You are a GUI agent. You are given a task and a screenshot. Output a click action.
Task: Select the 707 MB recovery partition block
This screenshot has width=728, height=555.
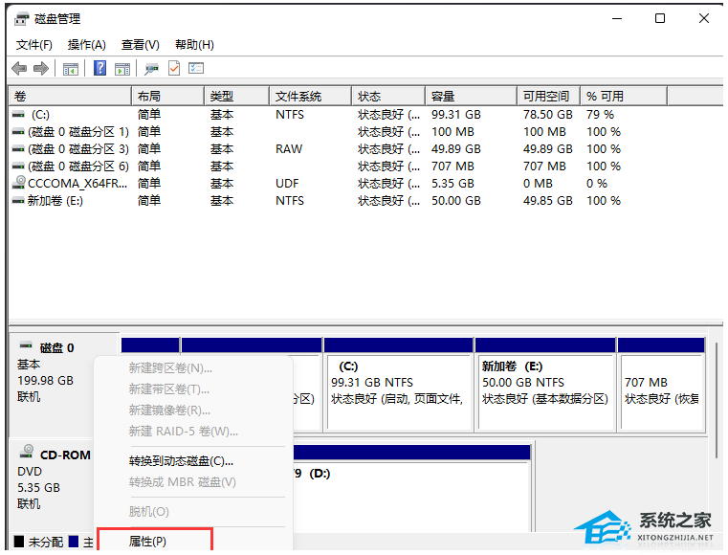tap(661, 385)
